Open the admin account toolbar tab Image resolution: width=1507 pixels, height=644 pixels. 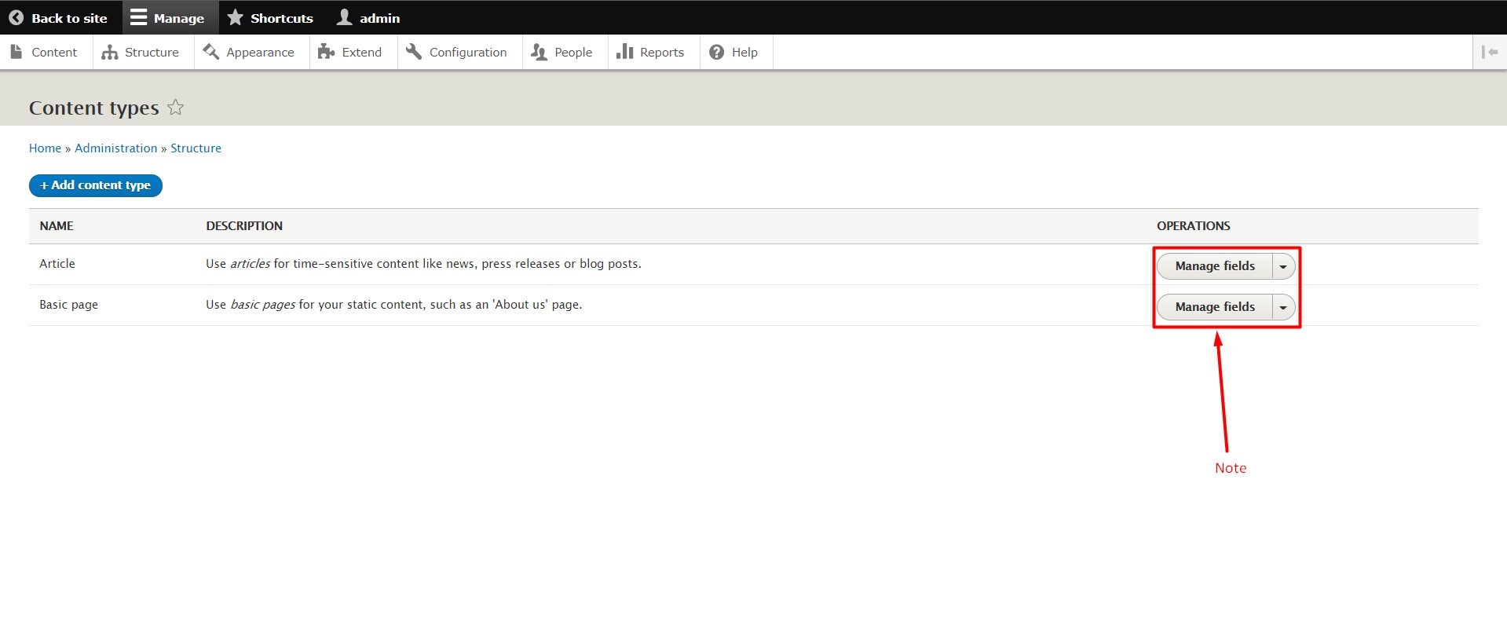coord(368,17)
